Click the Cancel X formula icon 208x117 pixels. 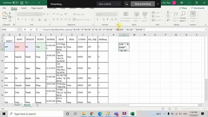pyautogui.click(x=25, y=30)
